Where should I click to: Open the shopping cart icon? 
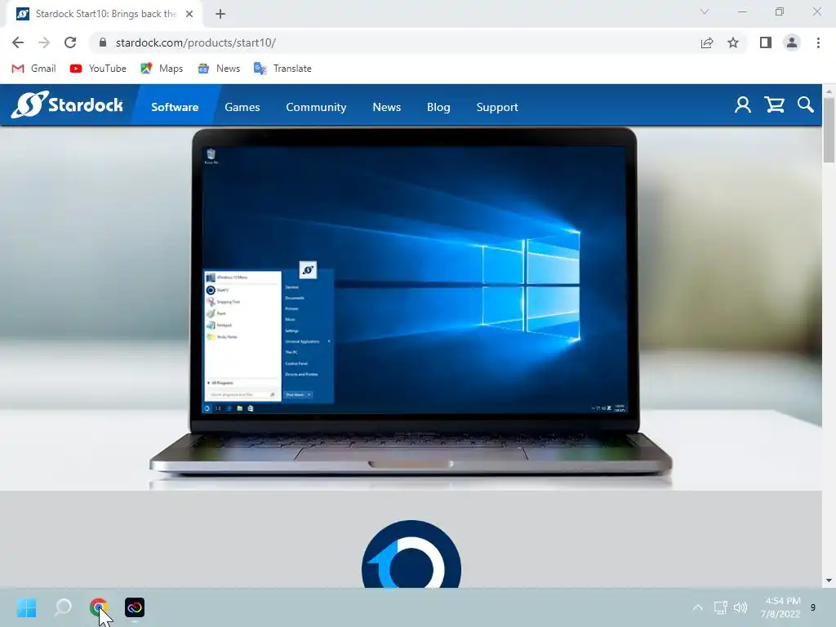pos(774,105)
